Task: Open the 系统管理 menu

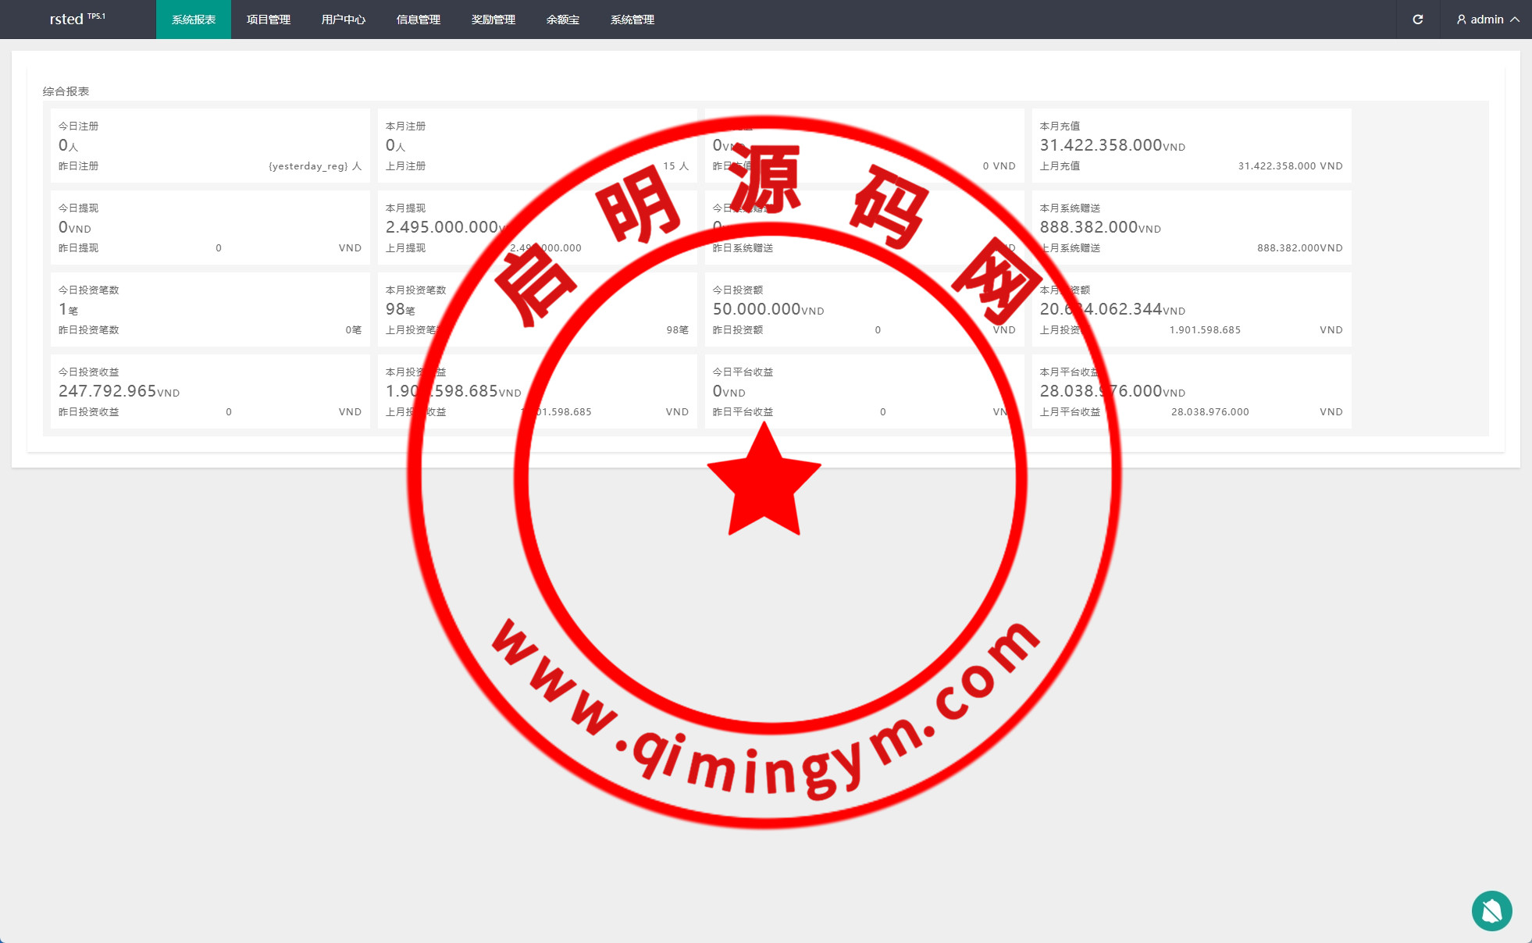Action: (632, 20)
